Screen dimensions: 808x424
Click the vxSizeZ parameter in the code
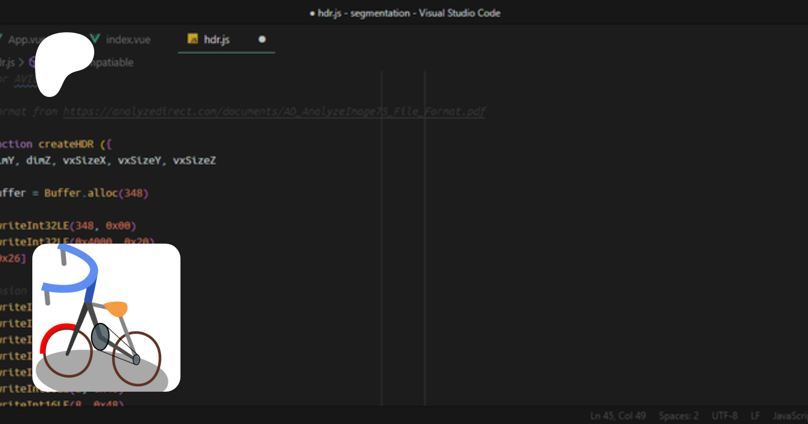tap(194, 161)
